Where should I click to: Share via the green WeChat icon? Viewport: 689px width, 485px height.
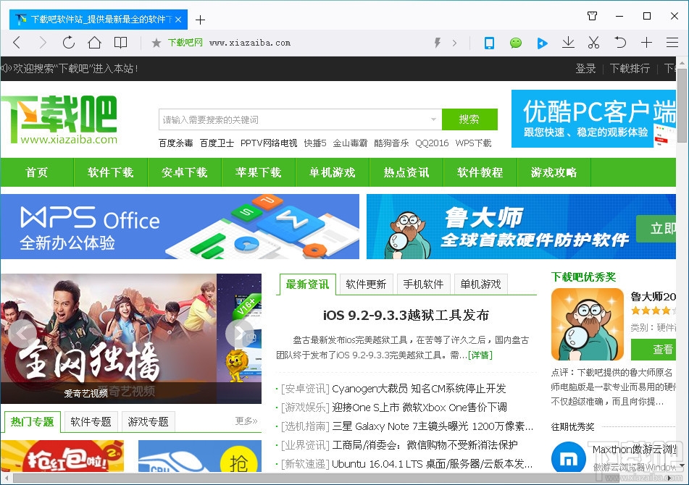[x=515, y=43]
